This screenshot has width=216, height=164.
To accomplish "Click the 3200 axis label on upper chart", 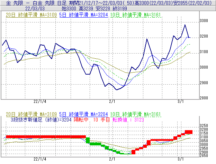I will click(x=204, y=36).
